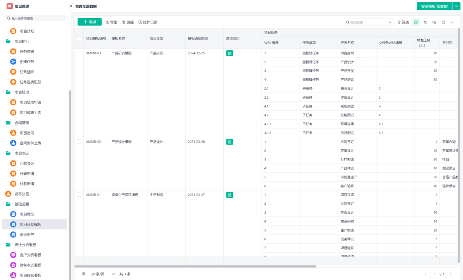The image size is (463, 280).
Task: Click the sort icon in the toolbar
Action: (425, 22)
